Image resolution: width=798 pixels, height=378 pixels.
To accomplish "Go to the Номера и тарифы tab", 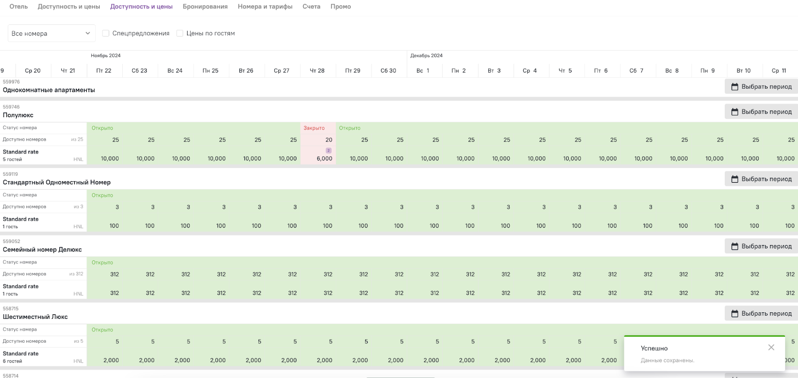I will coord(265,6).
